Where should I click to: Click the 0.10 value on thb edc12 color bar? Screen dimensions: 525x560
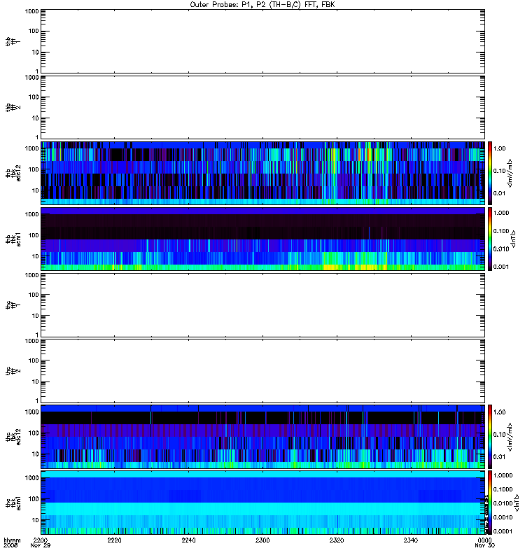(x=499, y=171)
